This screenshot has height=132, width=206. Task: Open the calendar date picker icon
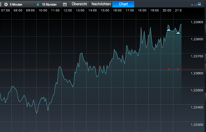tap(65, 5)
